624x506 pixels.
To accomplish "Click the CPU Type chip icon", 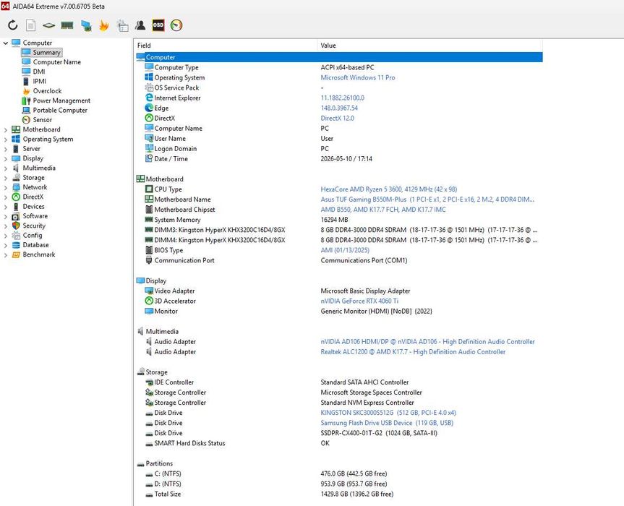I will click(149, 189).
